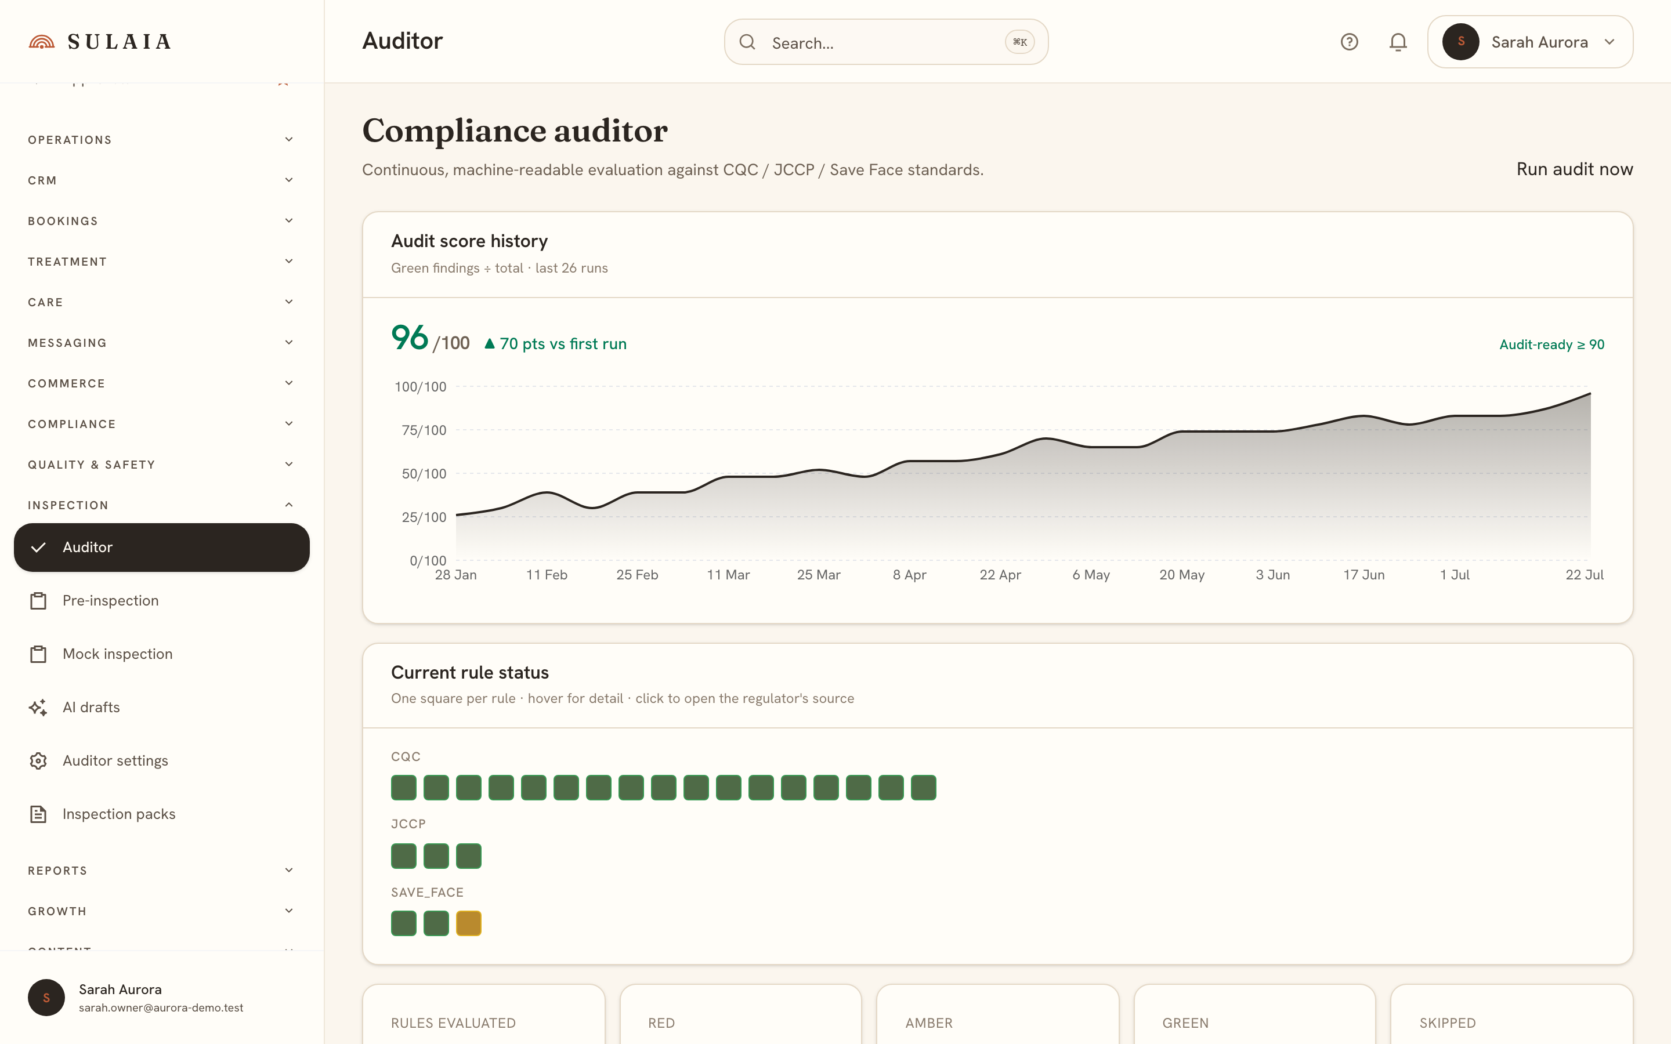
Task: Click the Sulaia logo icon
Action: pyautogui.click(x=41, y=42)
